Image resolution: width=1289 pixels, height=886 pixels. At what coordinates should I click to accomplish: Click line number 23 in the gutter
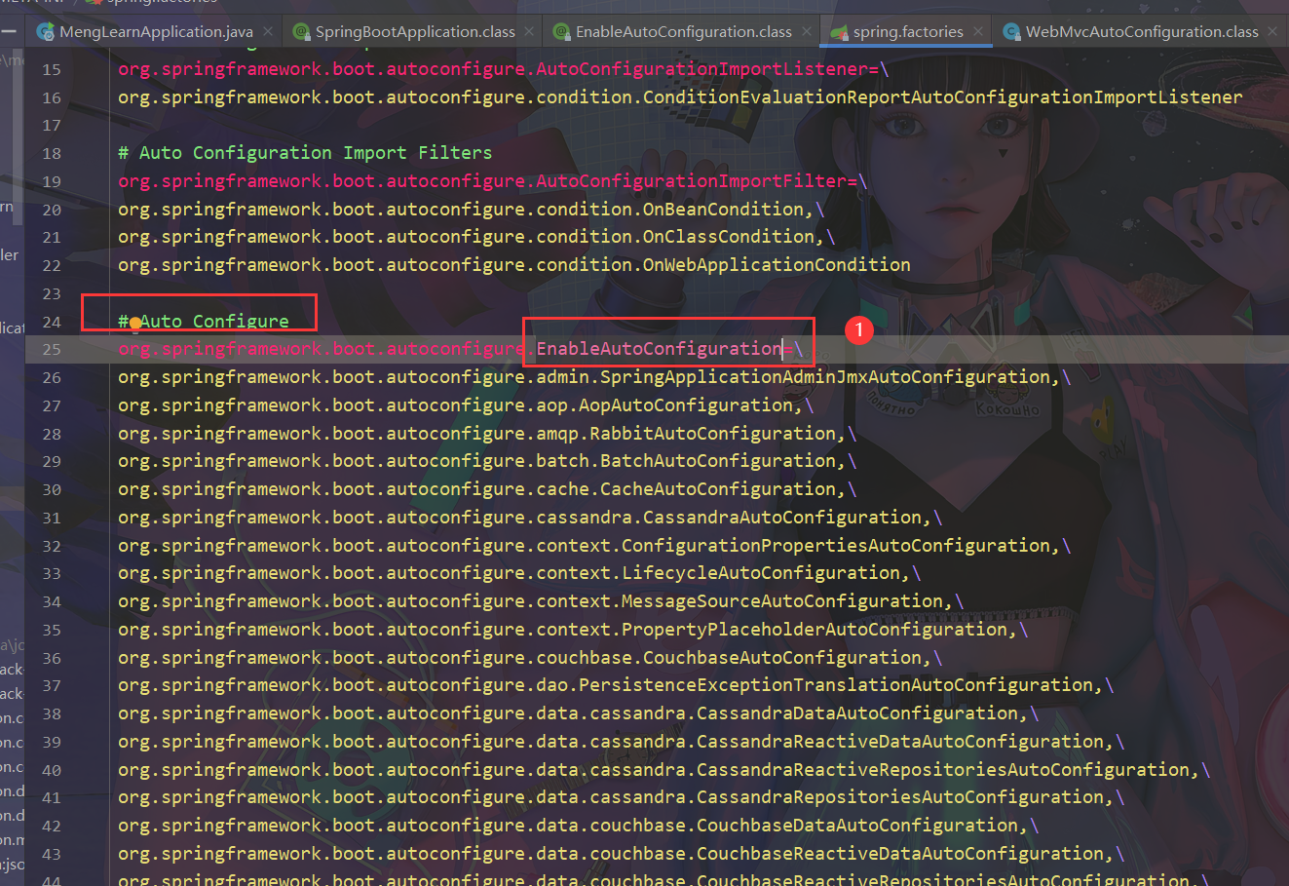coord(52,294)
